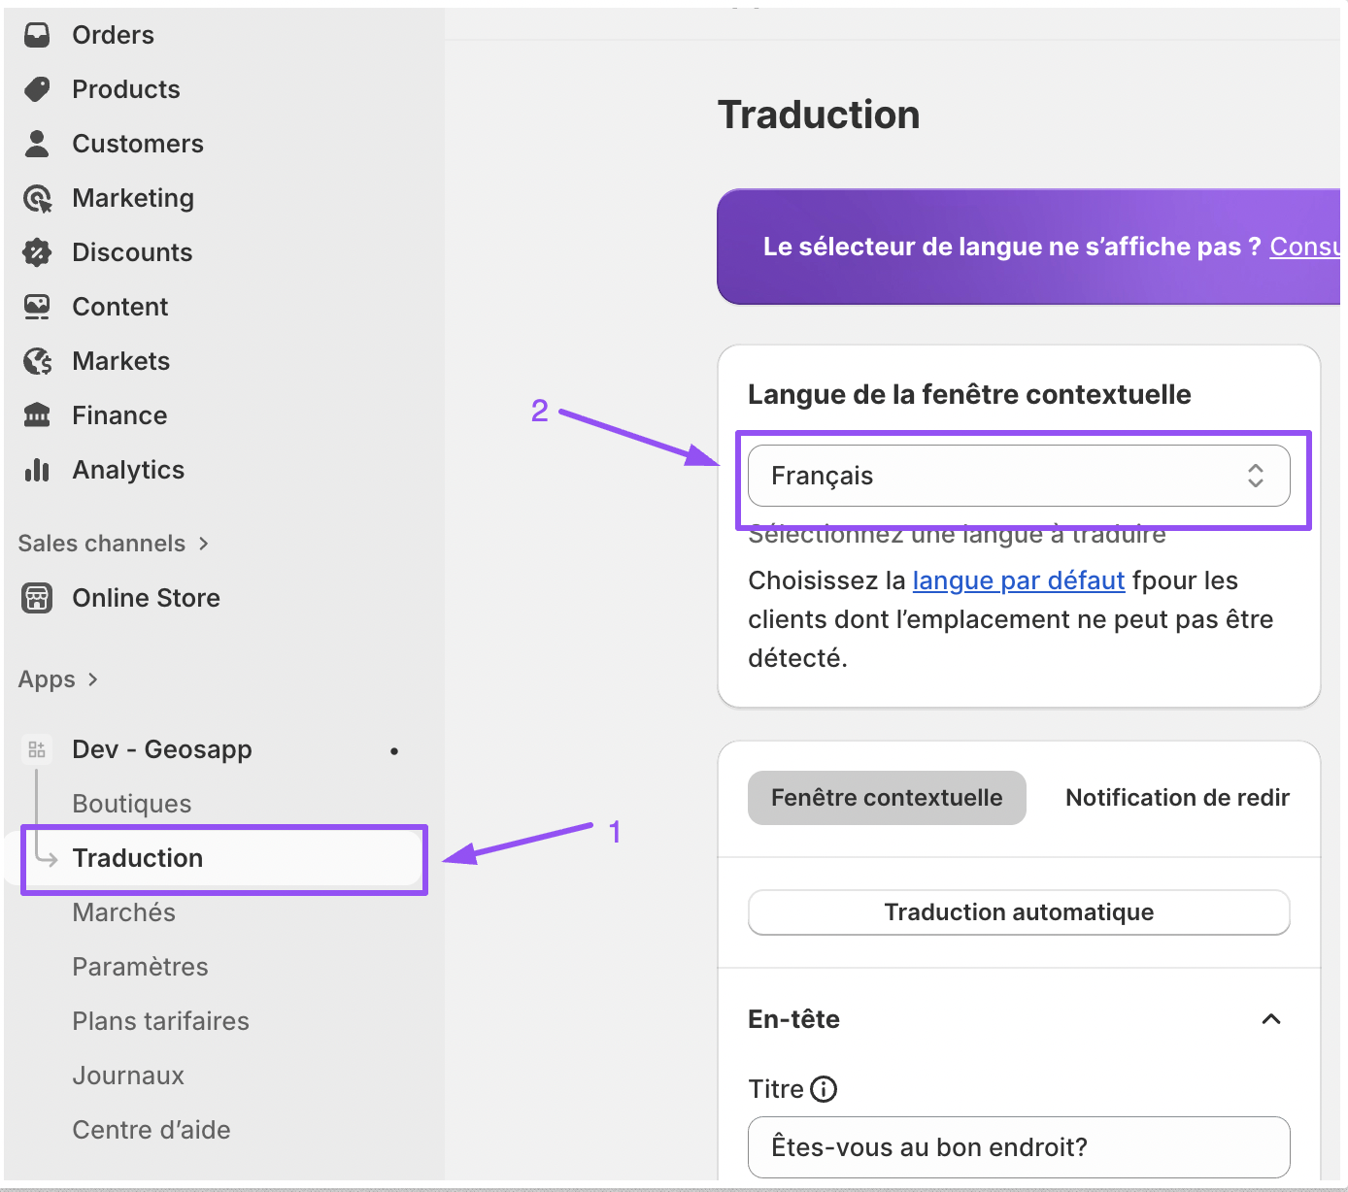Expand the Sales channels section
Image resolution: width=1348 pixels, height=1192 pixels.
(204, 544)
